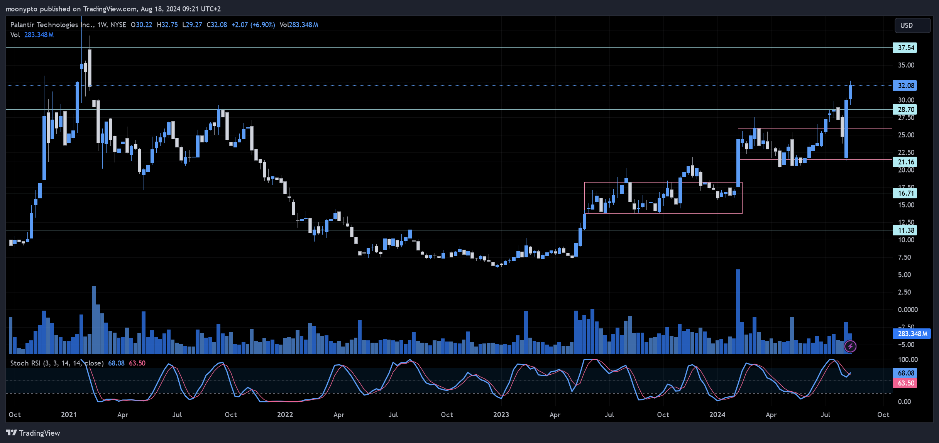Click the 100.00 Stoch RSI scale value
The width and height of the screenshot is (939, 443).
[x=907, y=360]
